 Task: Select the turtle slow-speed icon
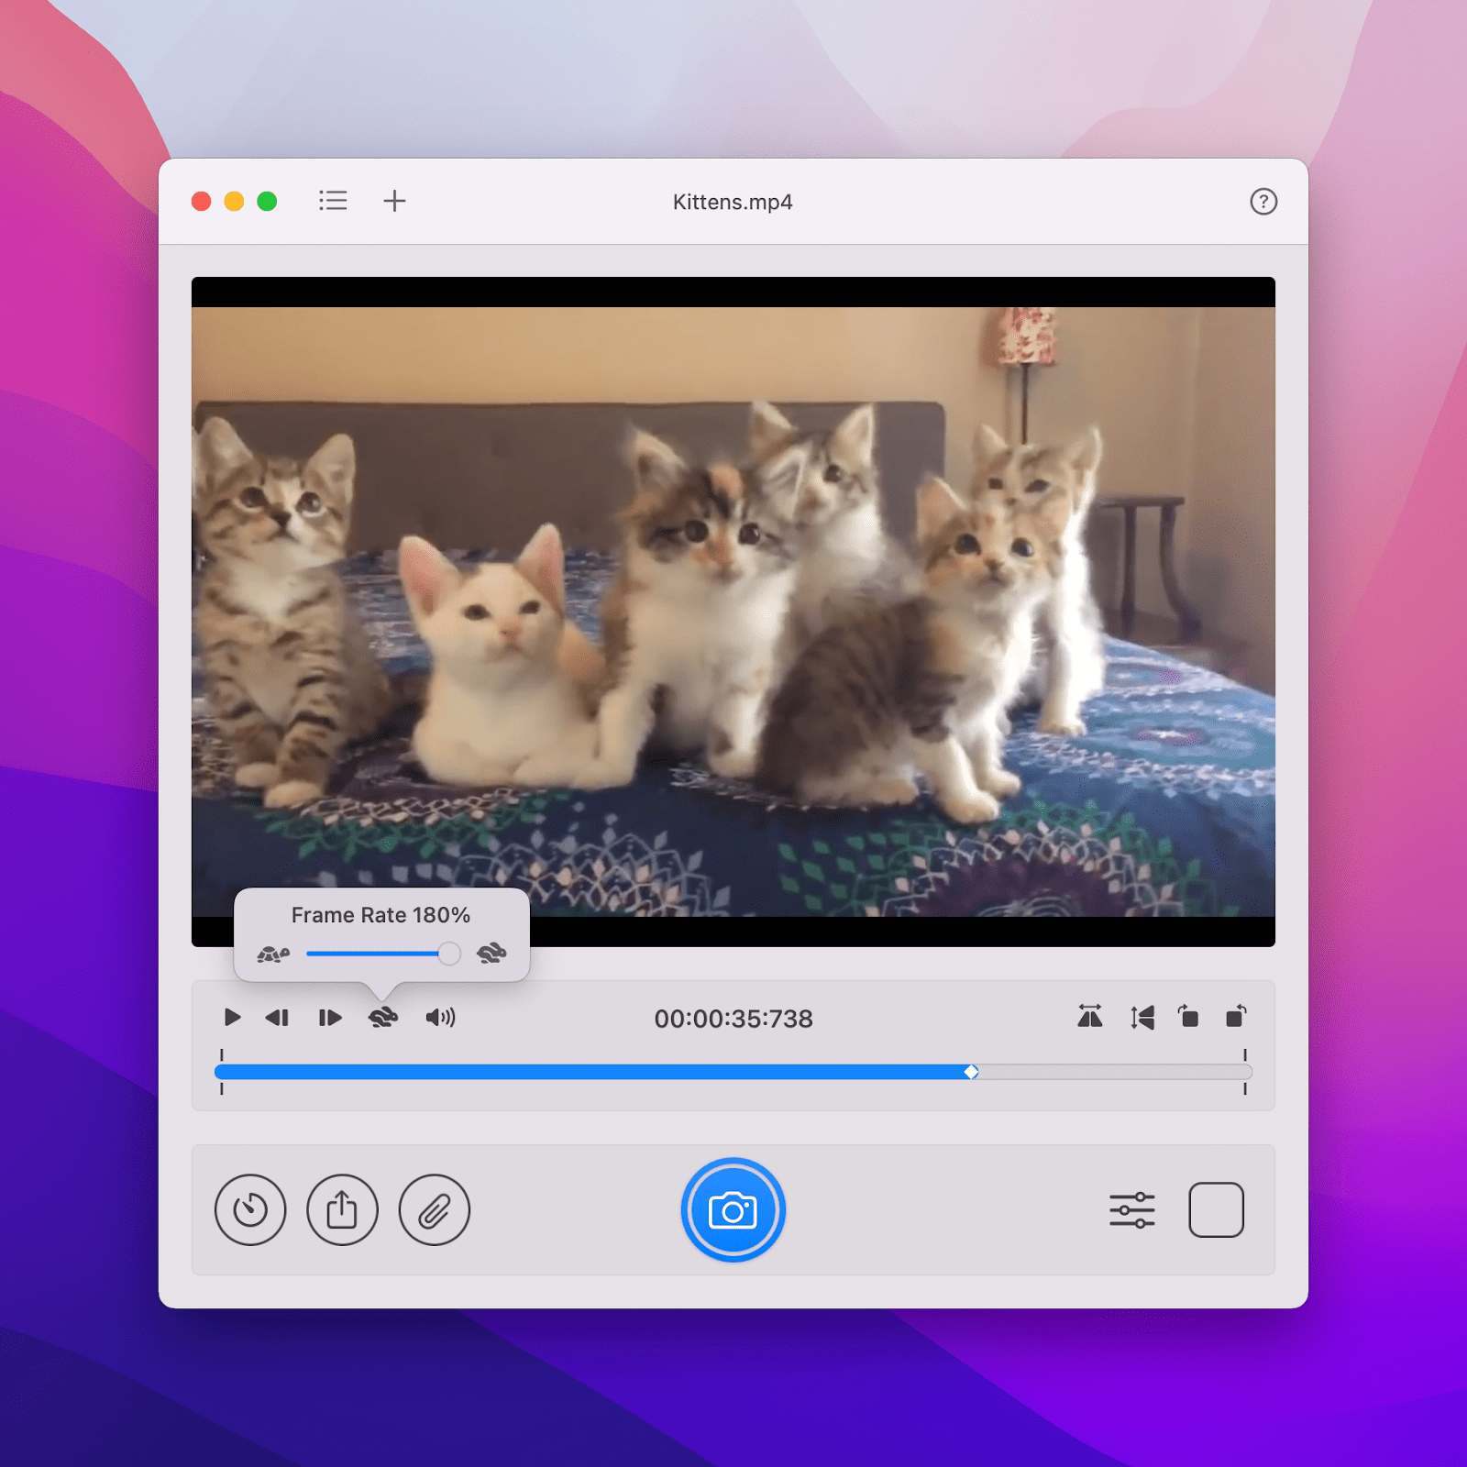275,954
